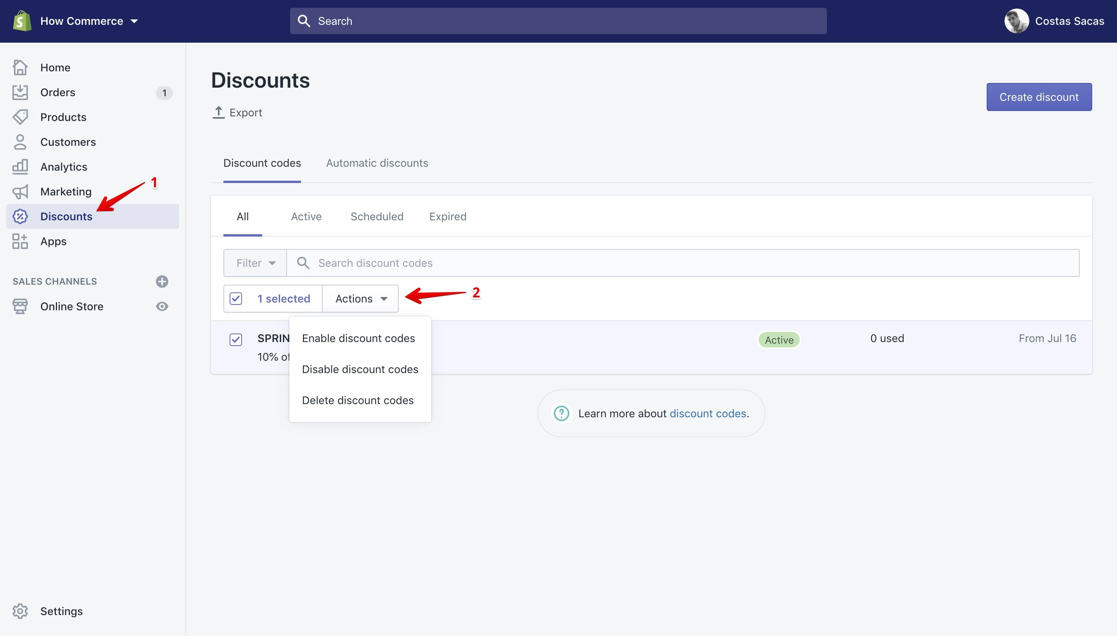The height and width of the screenshot is (636, 1117).
Task: Open the Analytics bar chart icon
Action: (20, 166)
